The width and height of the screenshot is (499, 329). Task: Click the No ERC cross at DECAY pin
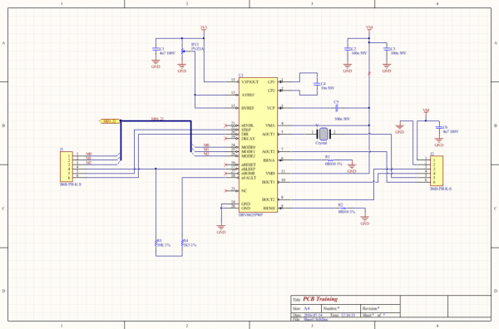point(225,139)
